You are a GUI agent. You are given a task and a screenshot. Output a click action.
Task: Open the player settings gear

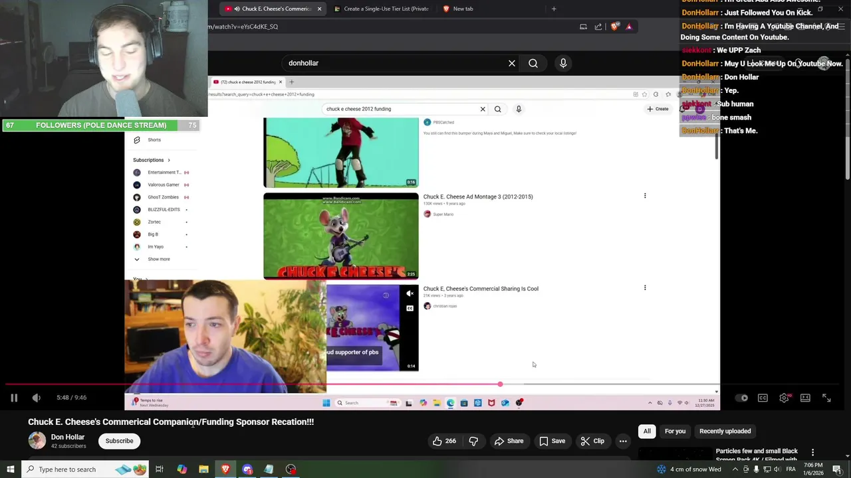[x=784, y=398]
